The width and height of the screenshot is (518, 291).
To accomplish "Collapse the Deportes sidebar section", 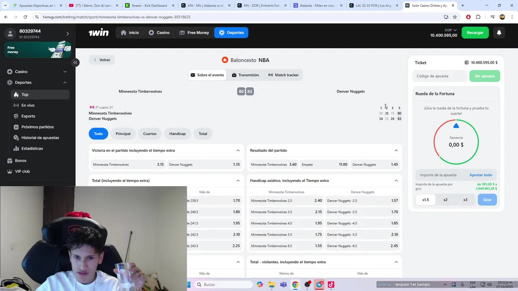I will (x=65, y=82).
